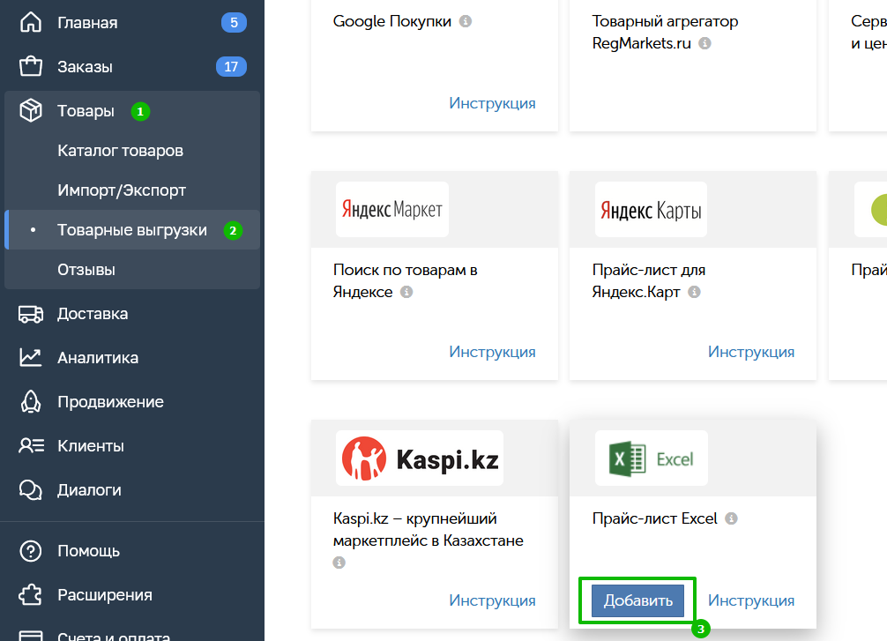This screenshot has width=887, height=641.
Task: Click info icon next to Google Покупки
Action: click(x=466, y=21)
